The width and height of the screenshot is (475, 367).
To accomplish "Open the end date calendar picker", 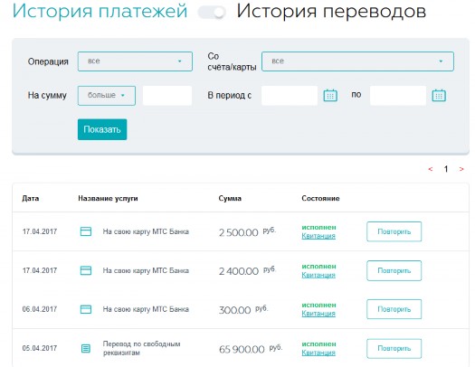I will [x=439, y=96].
